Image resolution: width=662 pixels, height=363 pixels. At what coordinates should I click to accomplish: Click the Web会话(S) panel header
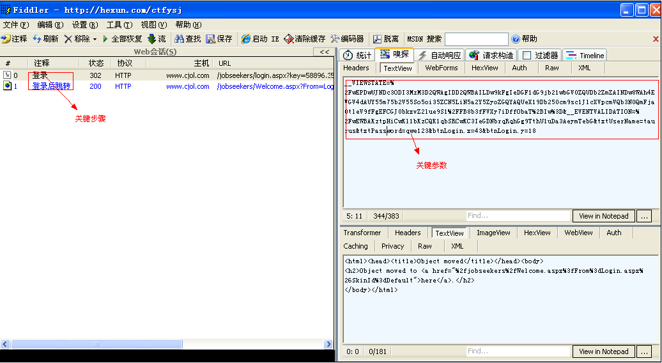point(155,52)
